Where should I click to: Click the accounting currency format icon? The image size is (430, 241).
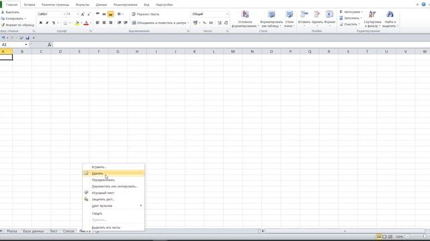(x=196, y=23)
